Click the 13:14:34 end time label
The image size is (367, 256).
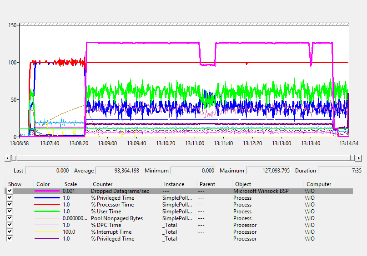click(x=349, y=143)
